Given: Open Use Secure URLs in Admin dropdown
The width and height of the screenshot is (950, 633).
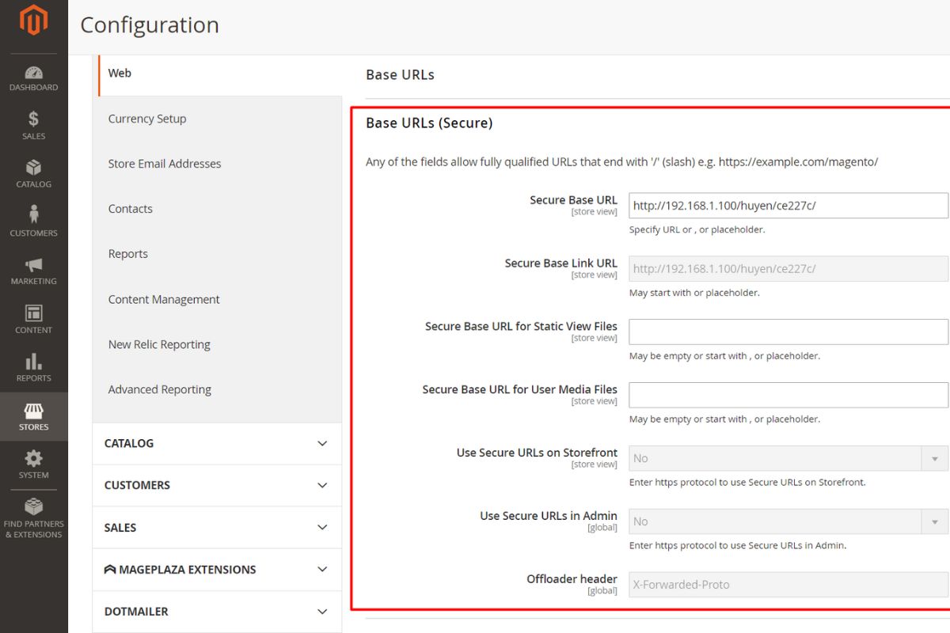Looking at the screenshot, I should pos(788,521).
